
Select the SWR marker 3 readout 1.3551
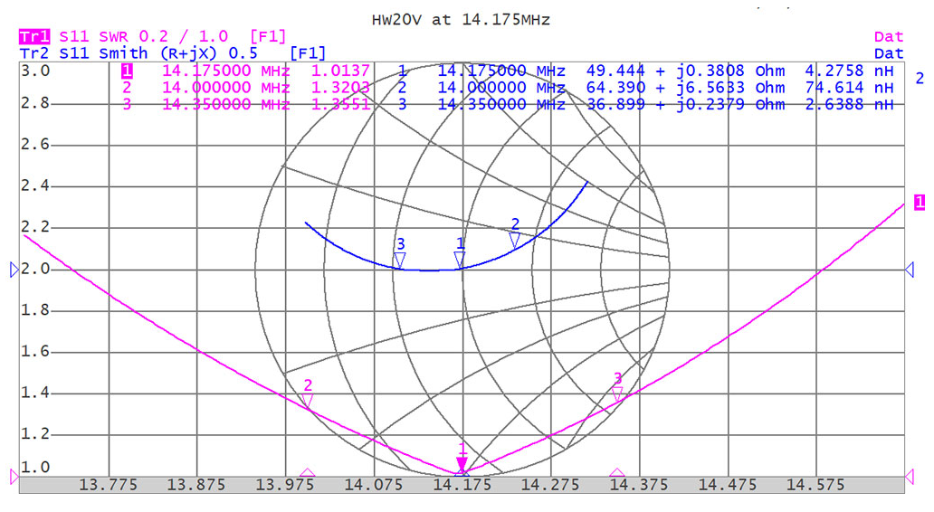pos(340,104)
